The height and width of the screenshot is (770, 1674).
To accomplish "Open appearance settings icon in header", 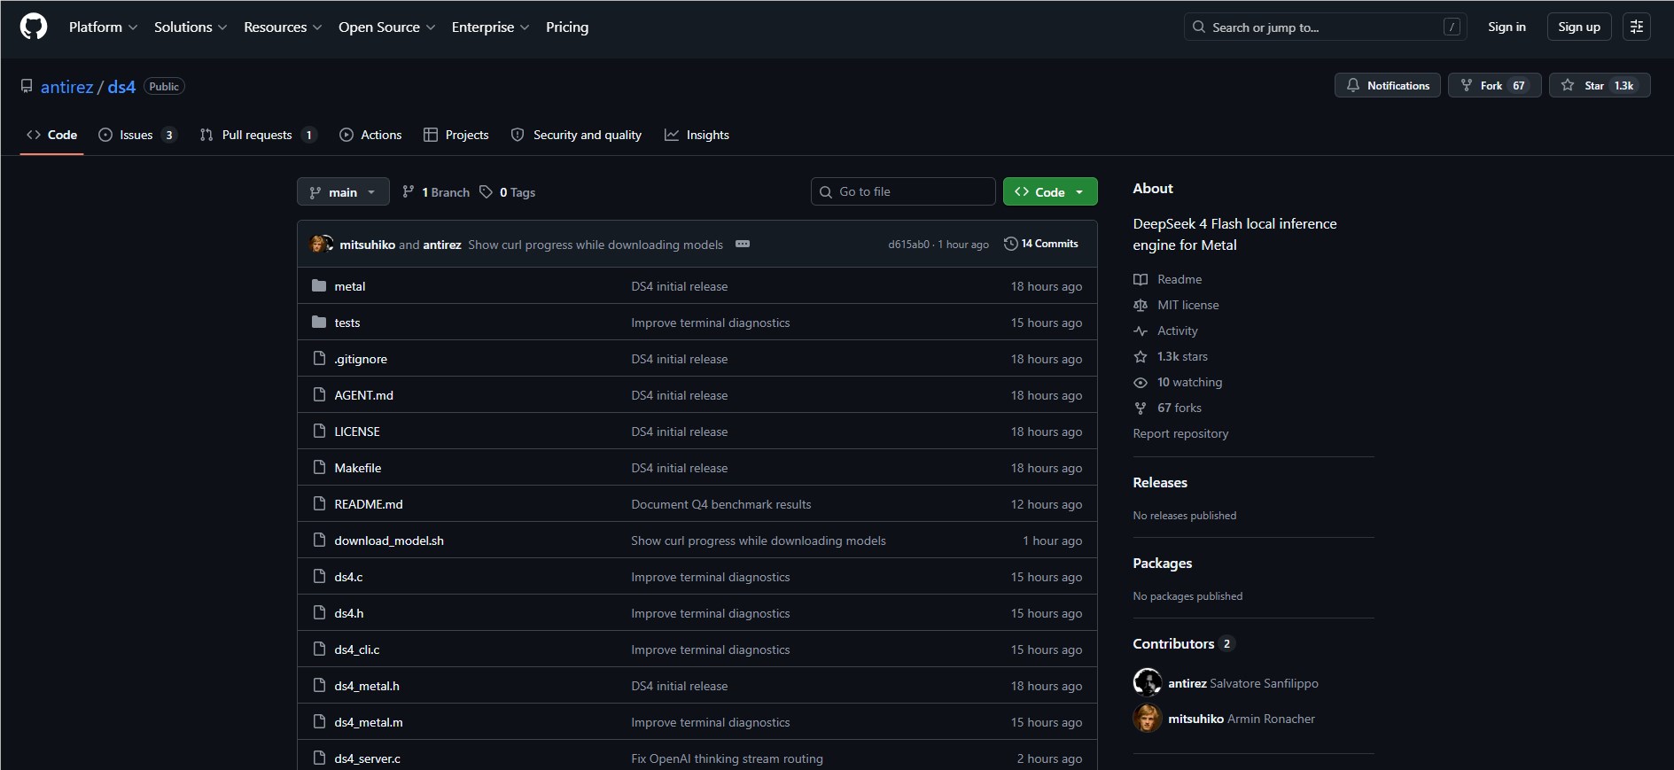I will pos(1637,27).
